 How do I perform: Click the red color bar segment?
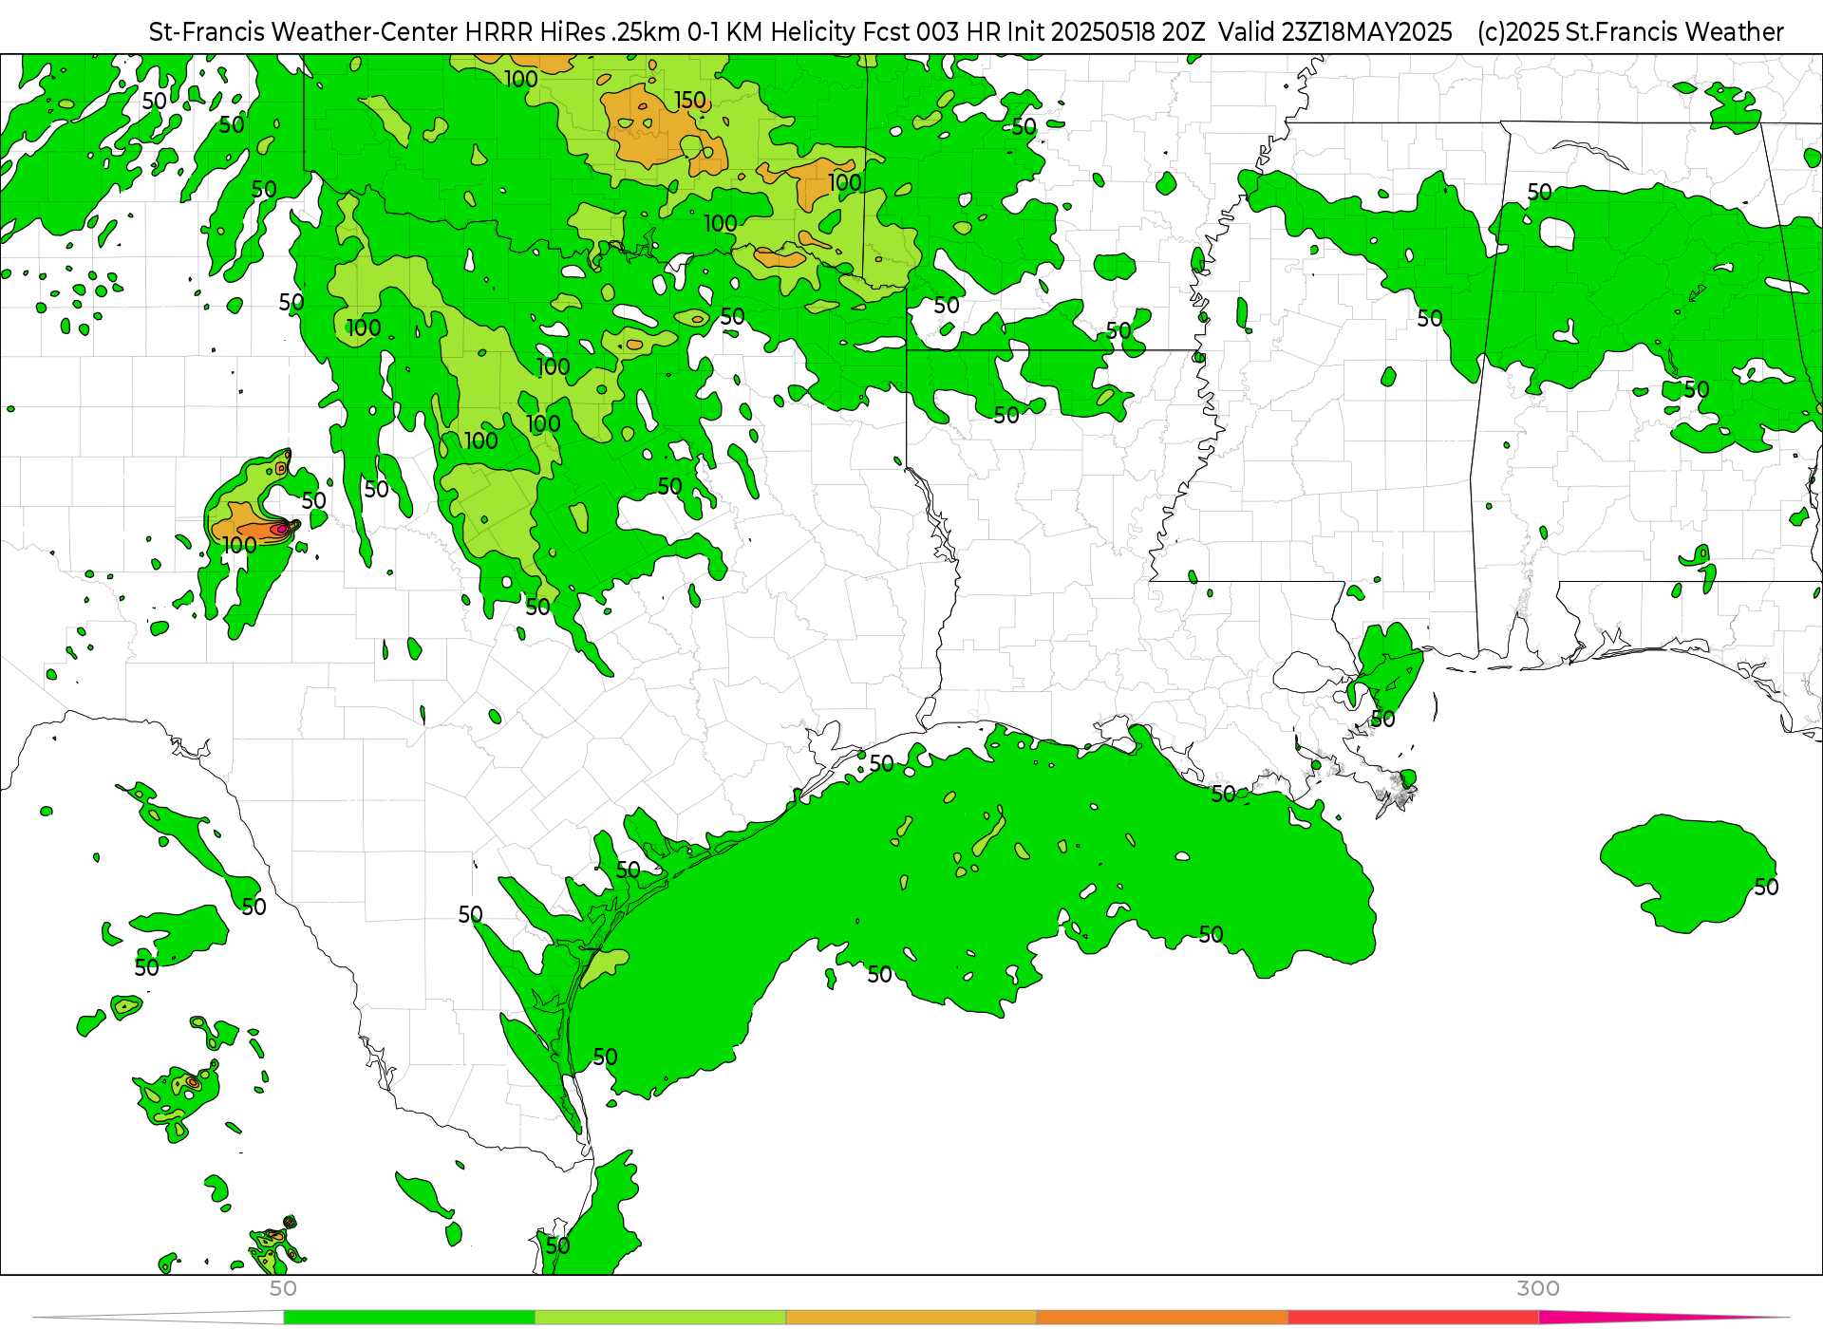1414,1318
